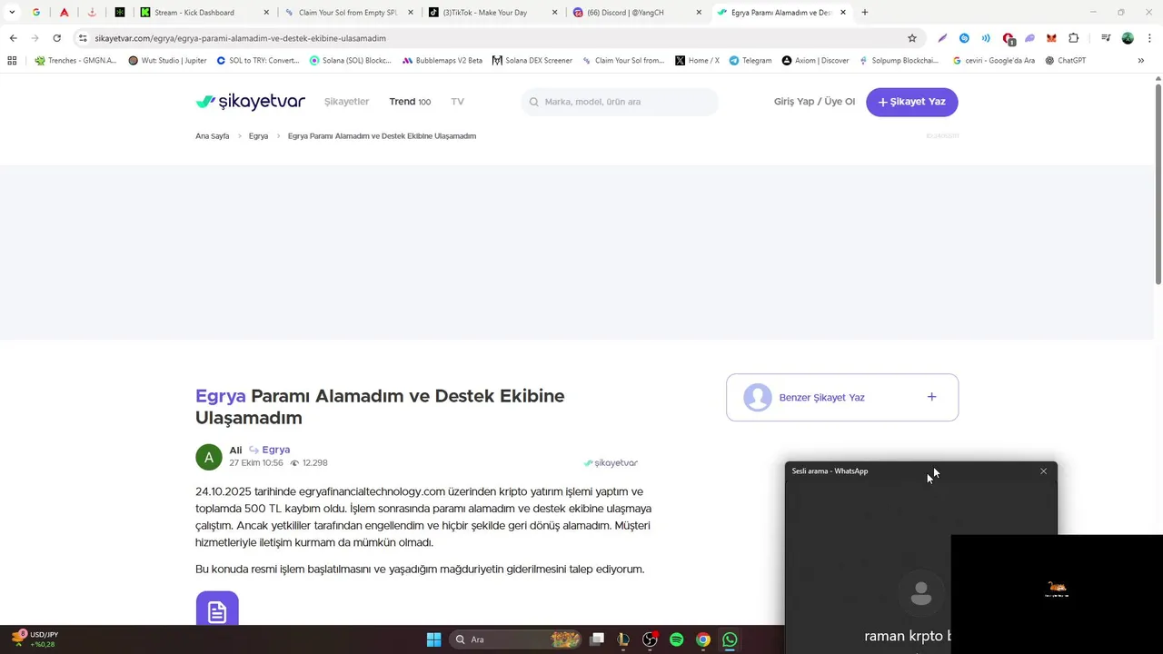The width and height of the screenshot is (1163, 654).
Task: Click Giriş Yap / Üye Ol link
Action: tap(814, 102)
